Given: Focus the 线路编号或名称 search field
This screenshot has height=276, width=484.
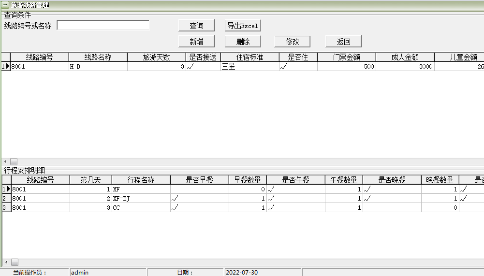Looking at the screenshot, I should click(103, 25).
